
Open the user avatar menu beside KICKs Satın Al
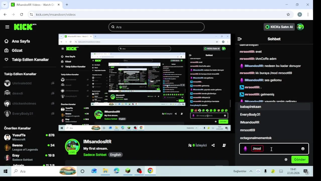300,27
